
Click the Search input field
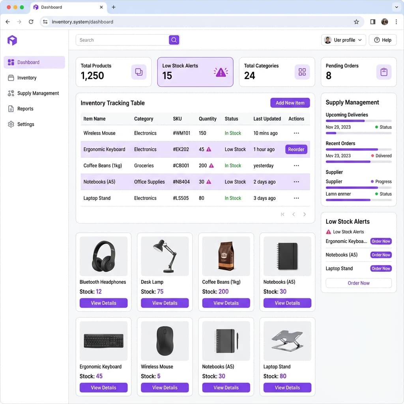[x=122, y=40]
